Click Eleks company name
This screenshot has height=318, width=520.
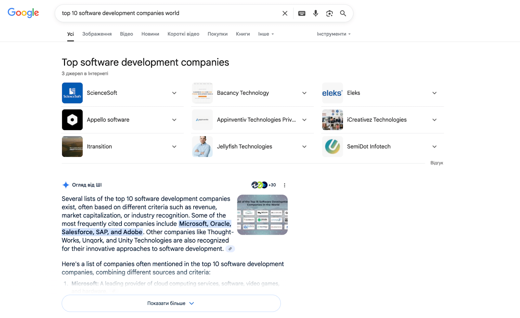pyautogui.click(x=354, y=93)
